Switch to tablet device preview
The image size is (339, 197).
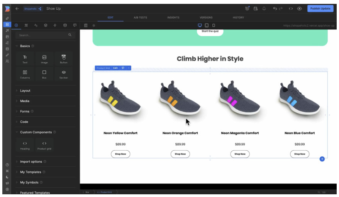(x=207, y=25)
